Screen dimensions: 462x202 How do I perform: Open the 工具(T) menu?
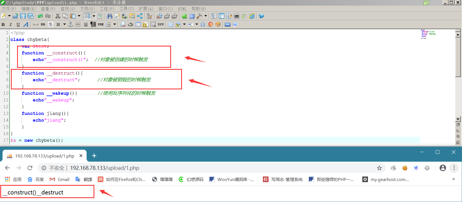click(x=127, y=9)
